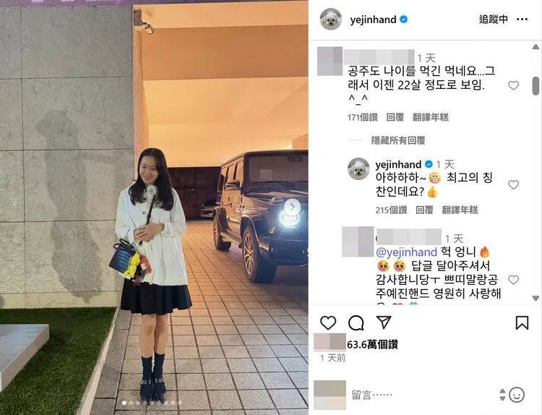
Task: Save post with bookmark icon
Action: point(522,322)
